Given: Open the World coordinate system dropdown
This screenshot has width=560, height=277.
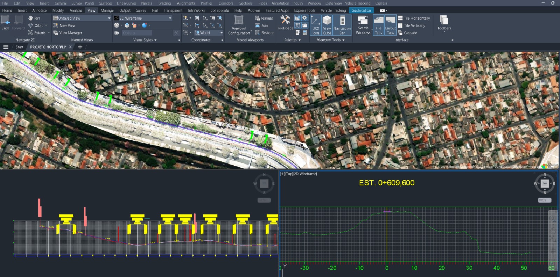Looking at the screenshot, I should pos(221,33).
